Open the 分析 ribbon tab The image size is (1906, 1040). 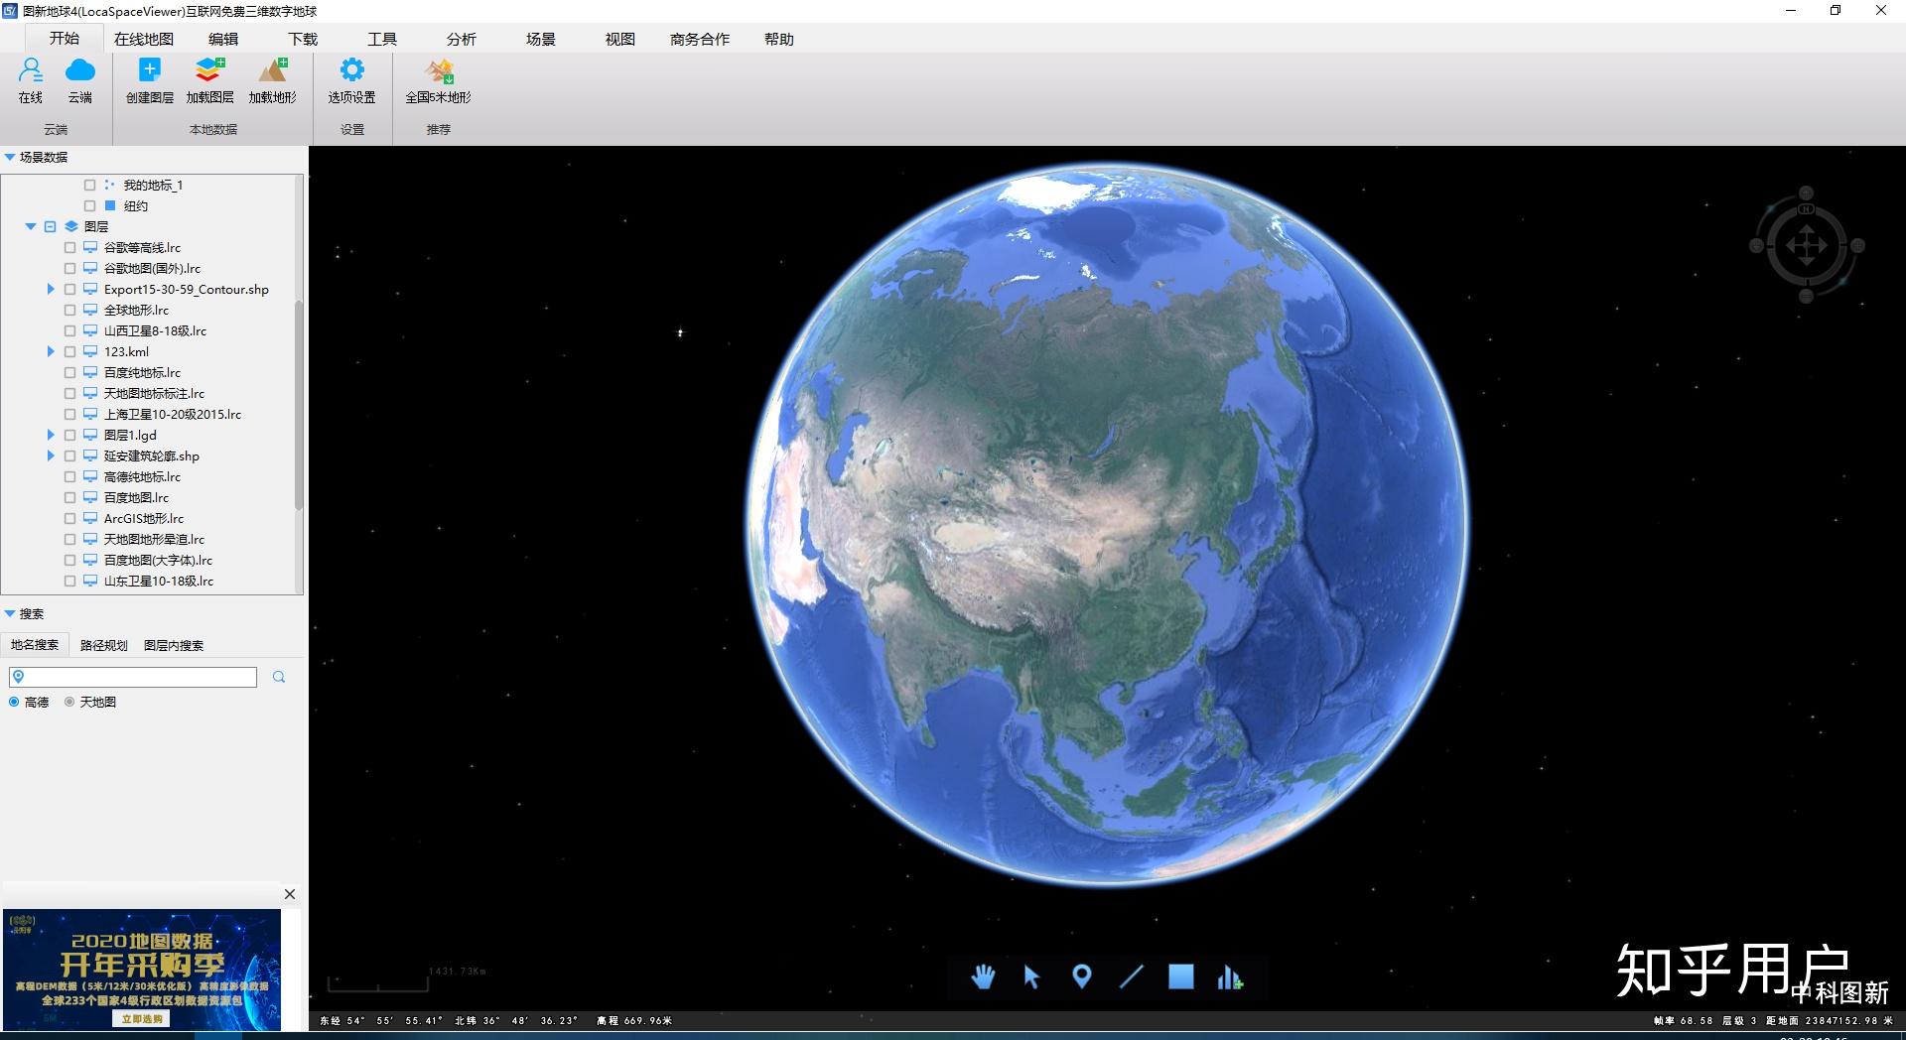(462, 39)
